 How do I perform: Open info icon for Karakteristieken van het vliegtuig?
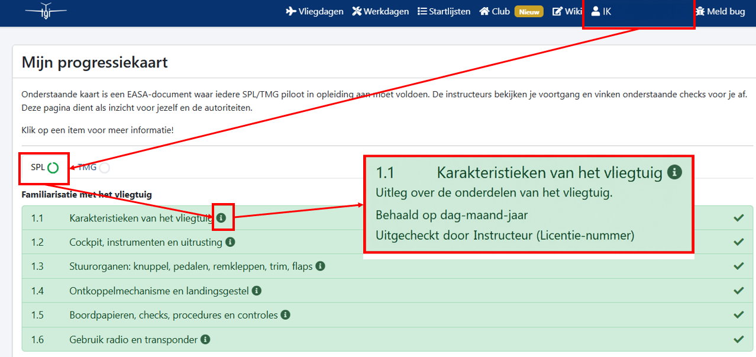(x=221, y=218)
